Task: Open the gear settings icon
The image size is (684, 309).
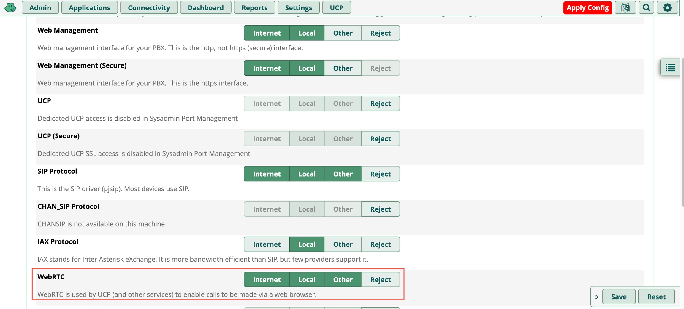Action: click(667, 7)
